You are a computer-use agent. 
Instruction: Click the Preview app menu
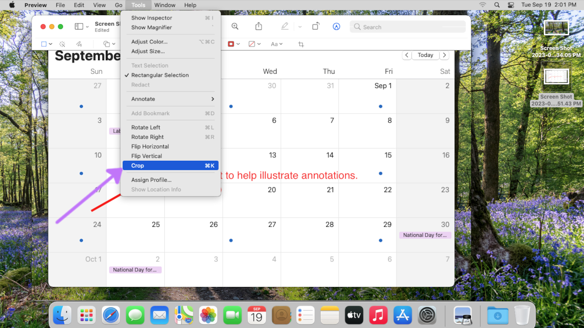(x=36, y=5)
